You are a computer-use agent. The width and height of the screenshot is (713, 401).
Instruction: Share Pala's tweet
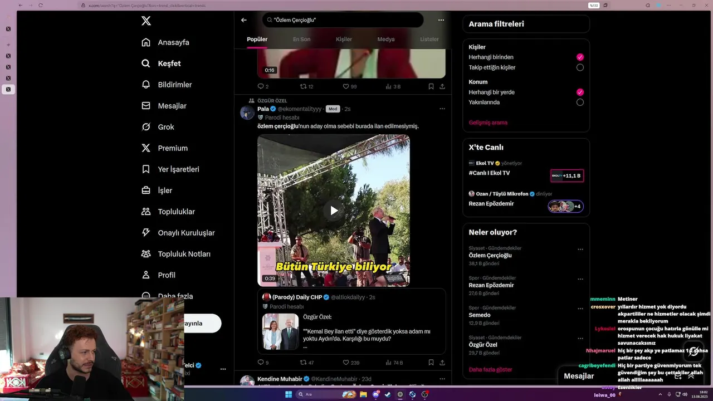pyautogui.click(x=442, y=363)
